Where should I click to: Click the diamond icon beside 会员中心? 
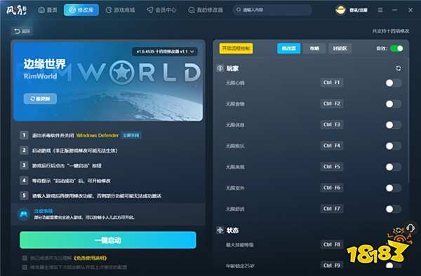[x=150, y=10]
